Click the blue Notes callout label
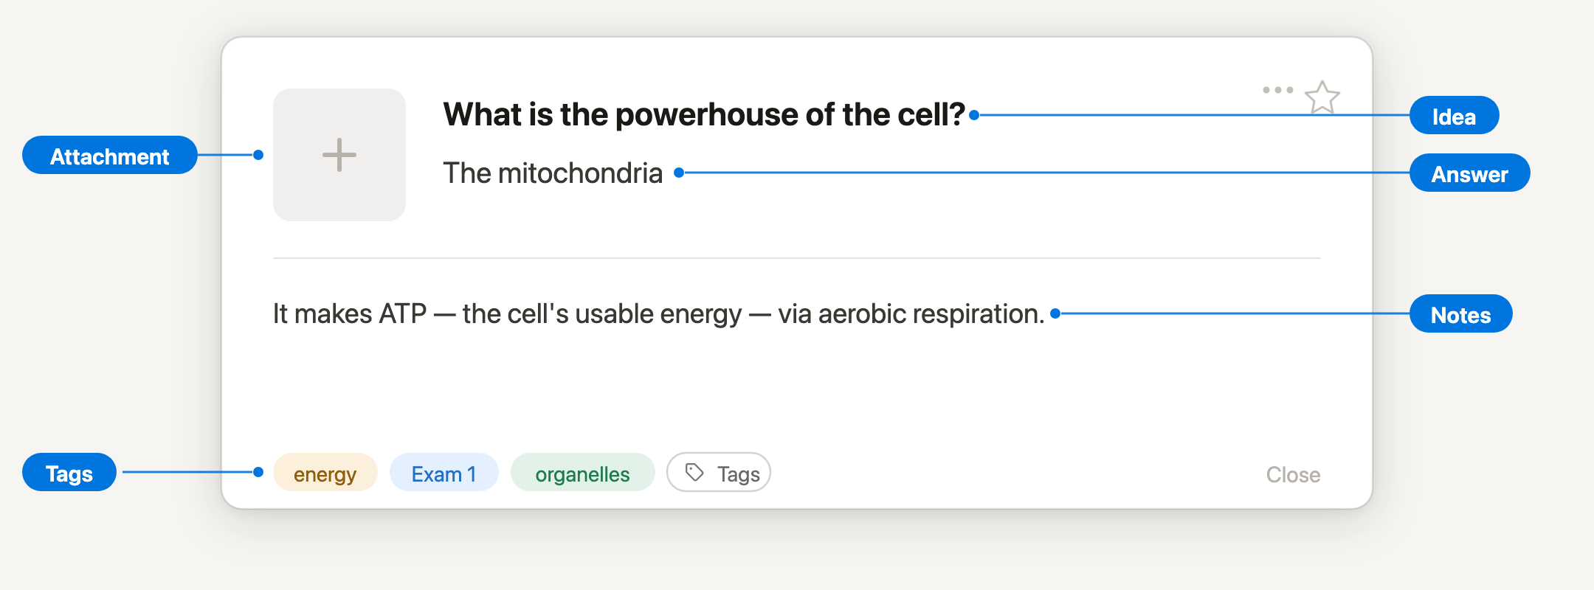The image size is (1594, 590). coord(1460,313)
